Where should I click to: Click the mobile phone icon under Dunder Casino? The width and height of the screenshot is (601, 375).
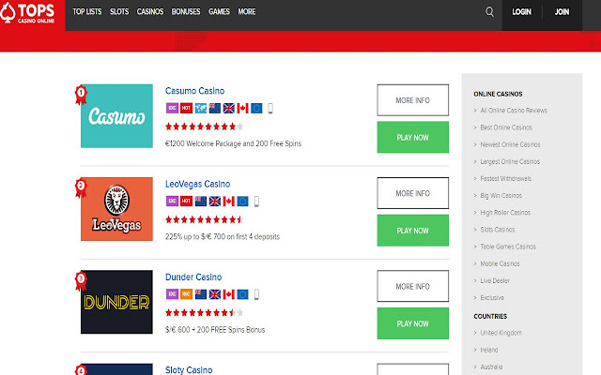tap(256, 294)
